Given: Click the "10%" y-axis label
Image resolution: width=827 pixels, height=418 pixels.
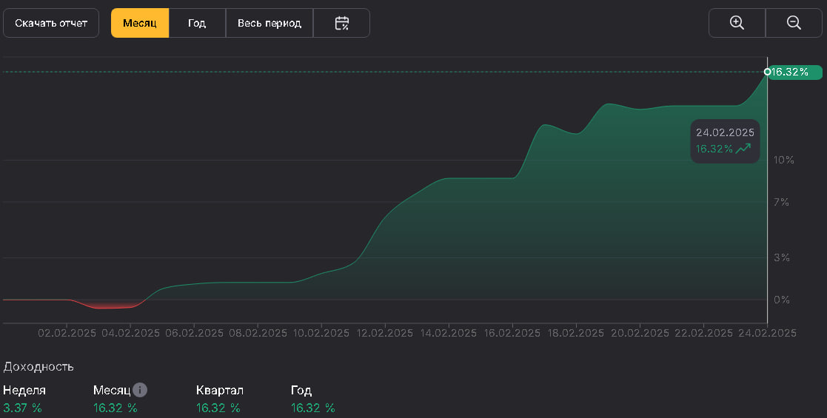Looking at the screenshot, I should 784,160.
